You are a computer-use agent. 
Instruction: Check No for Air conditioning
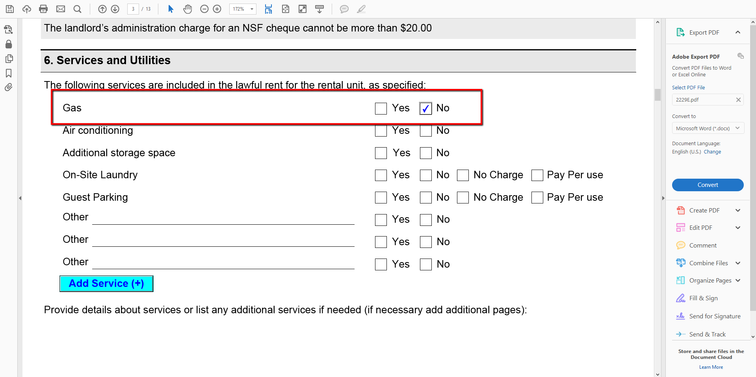425,131
